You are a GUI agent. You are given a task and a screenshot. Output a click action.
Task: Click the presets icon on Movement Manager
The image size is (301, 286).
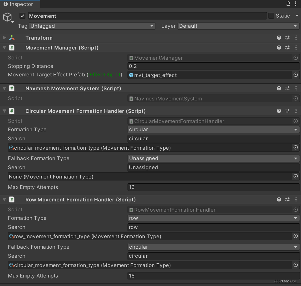(x=287, y=48)
